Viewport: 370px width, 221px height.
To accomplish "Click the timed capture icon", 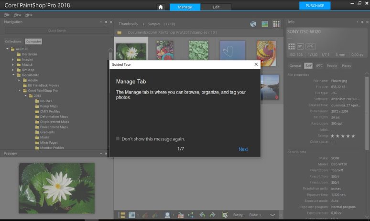I will [225, 215].
